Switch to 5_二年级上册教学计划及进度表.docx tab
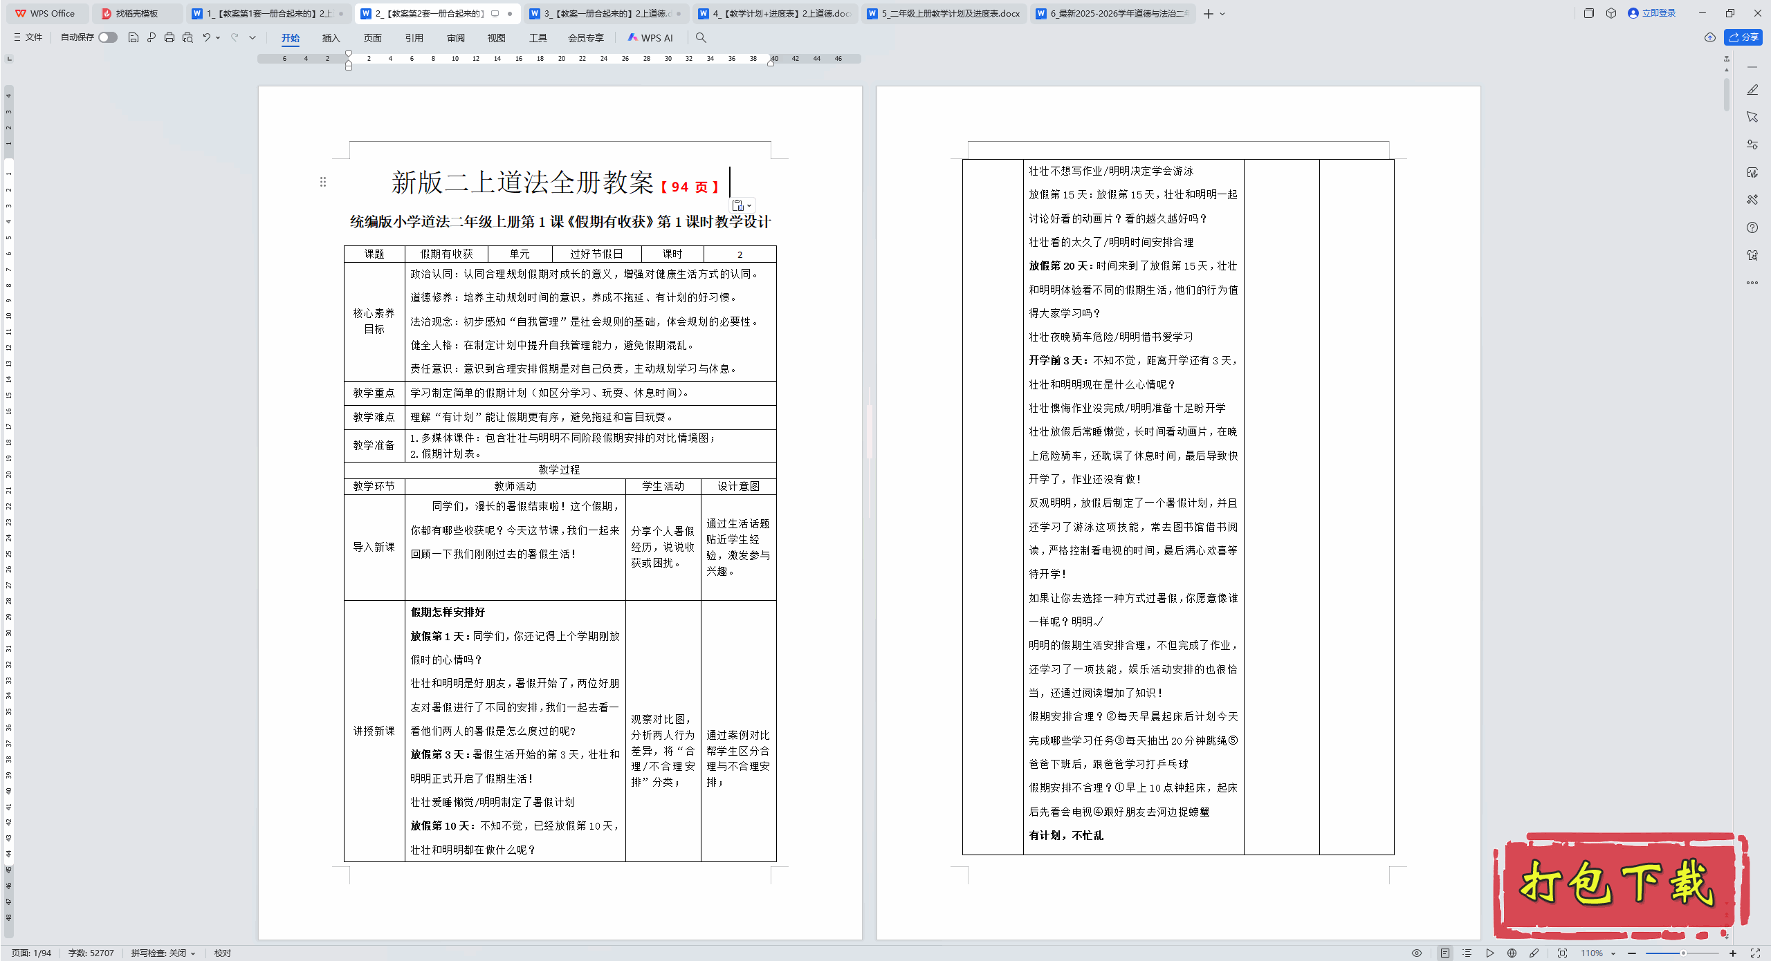This screenshot has width=1771, height=961. click(950, 13)
